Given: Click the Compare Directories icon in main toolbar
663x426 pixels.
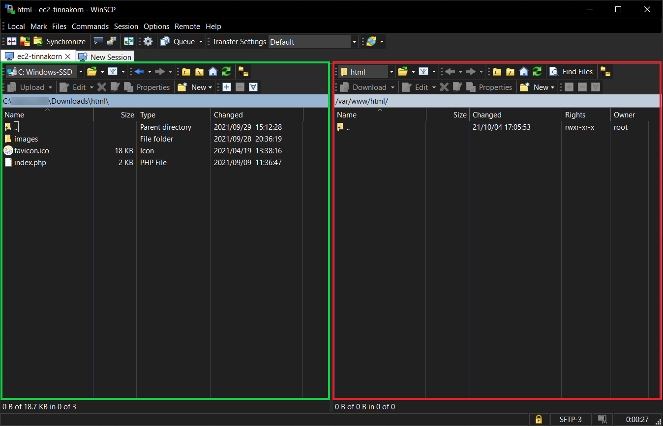Looking at the screenshot, I should [x=12, y=42].
